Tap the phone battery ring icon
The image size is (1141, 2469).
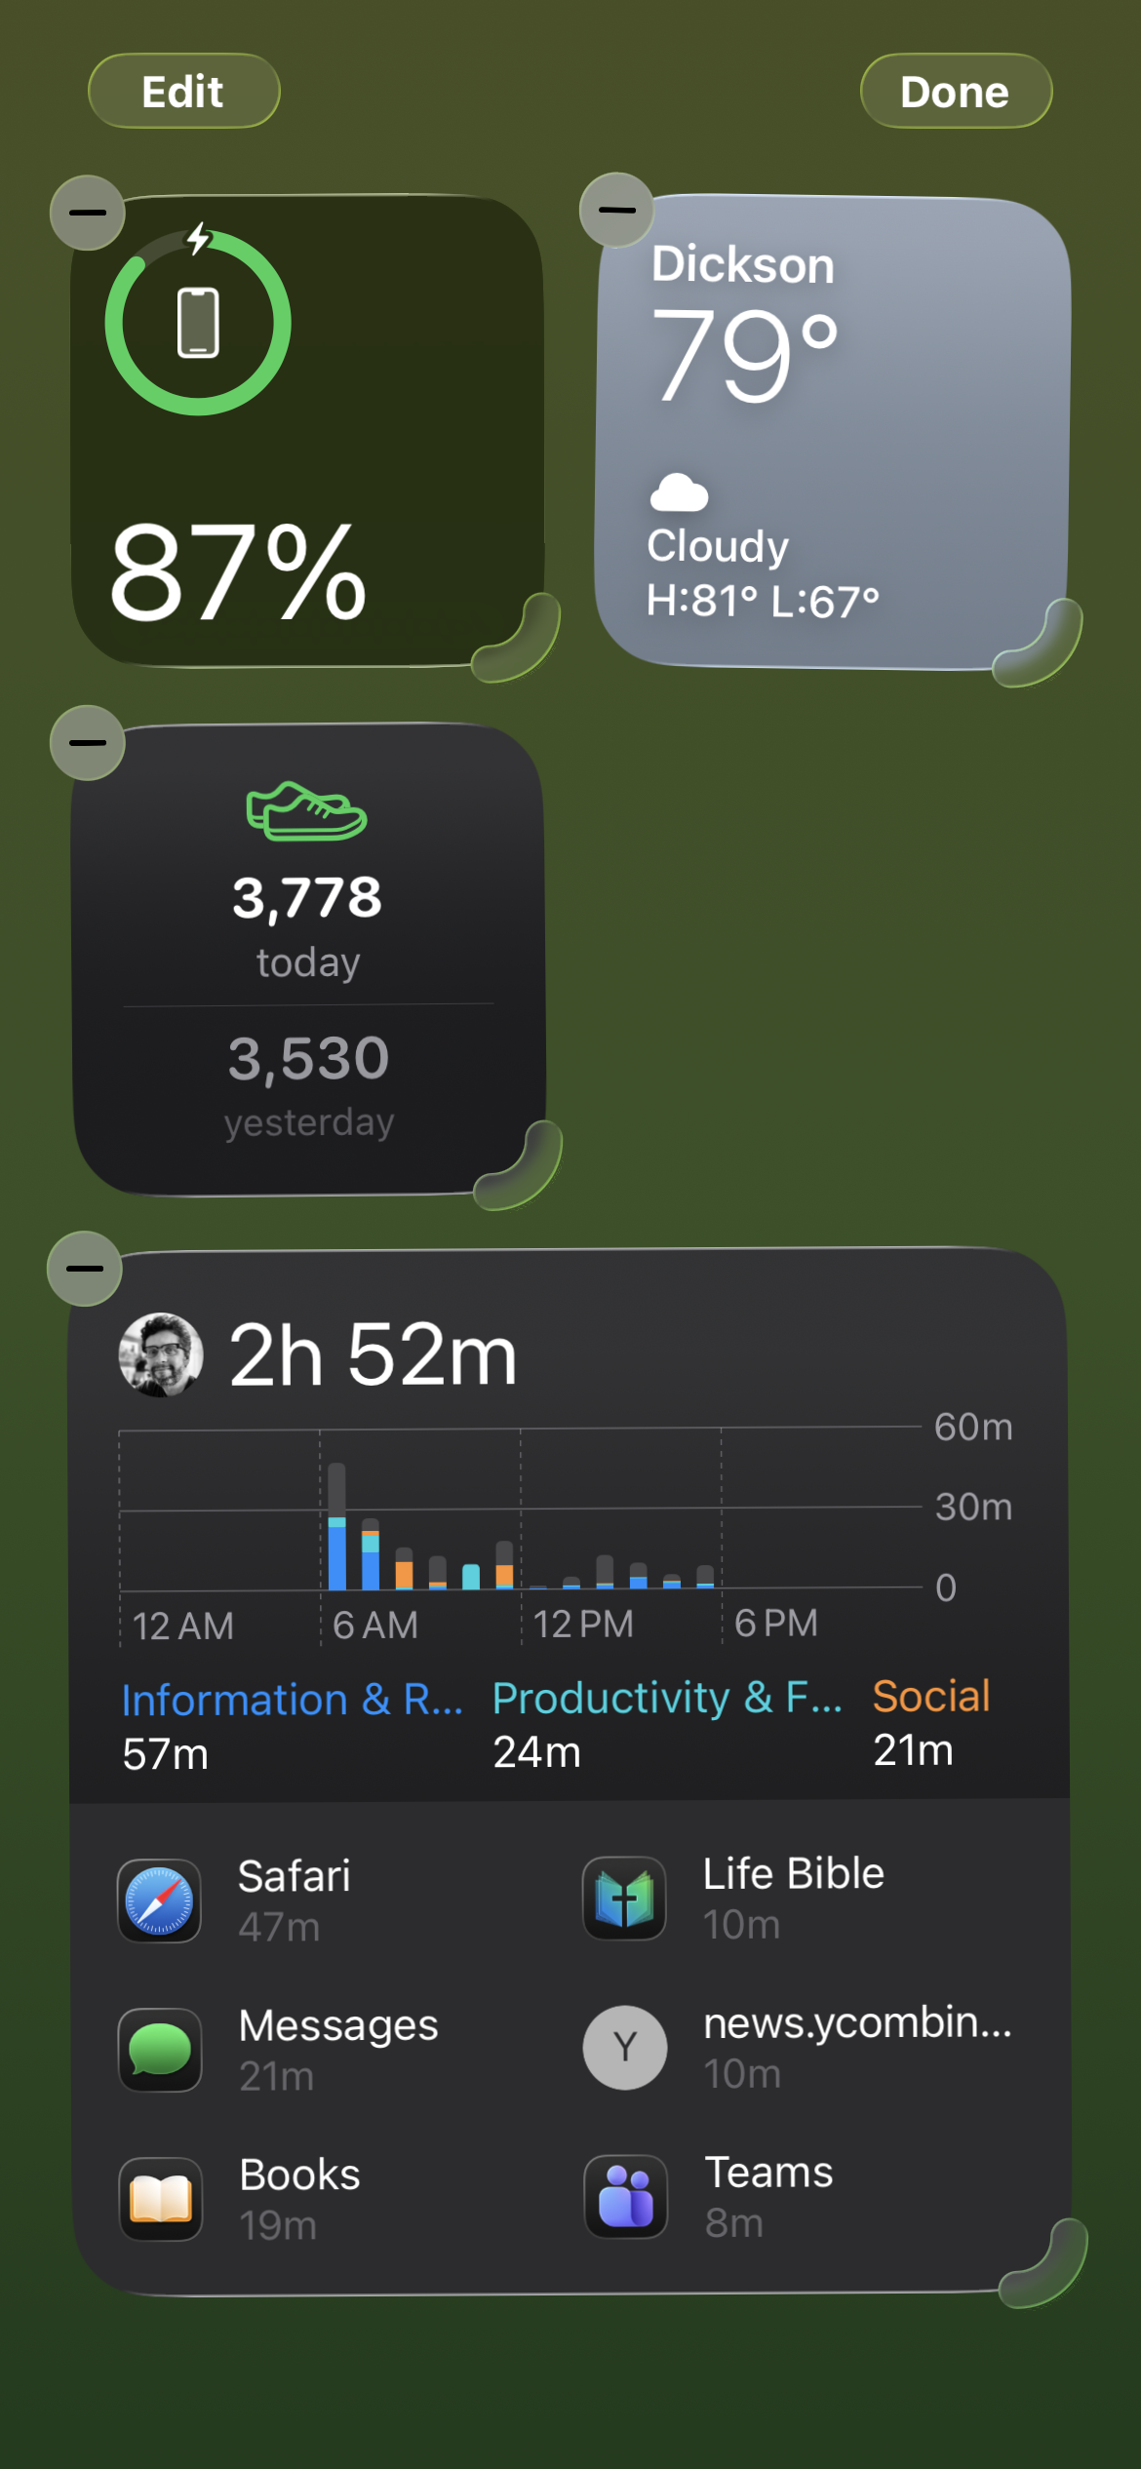[x=198, y=323]
